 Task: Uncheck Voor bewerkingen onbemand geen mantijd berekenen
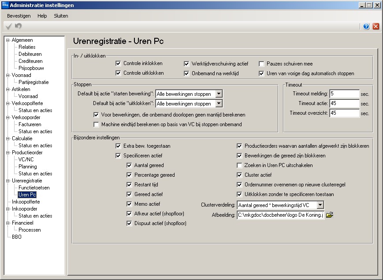[96, 115]
